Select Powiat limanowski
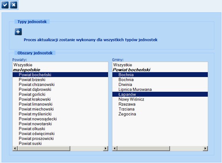Screen dimensions: 222x163 click(60, 104)
